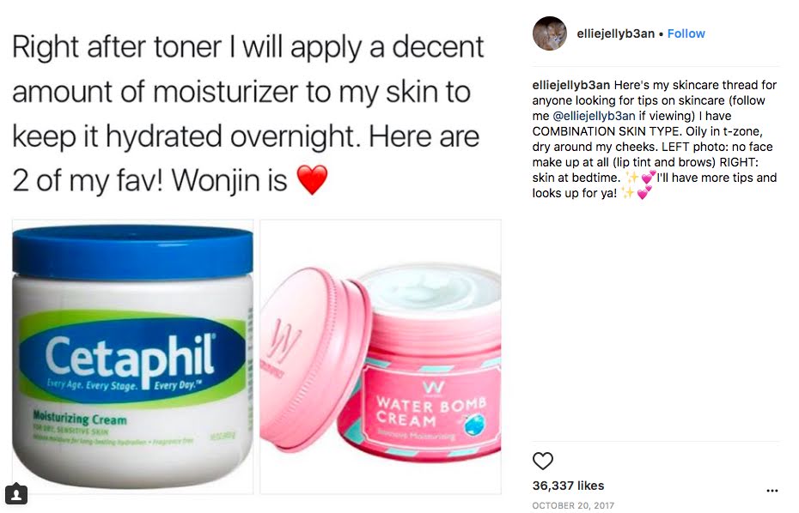799x513 pixels.
Task: Open the three-dot more options menu
Action: click(x=772, y=491)
